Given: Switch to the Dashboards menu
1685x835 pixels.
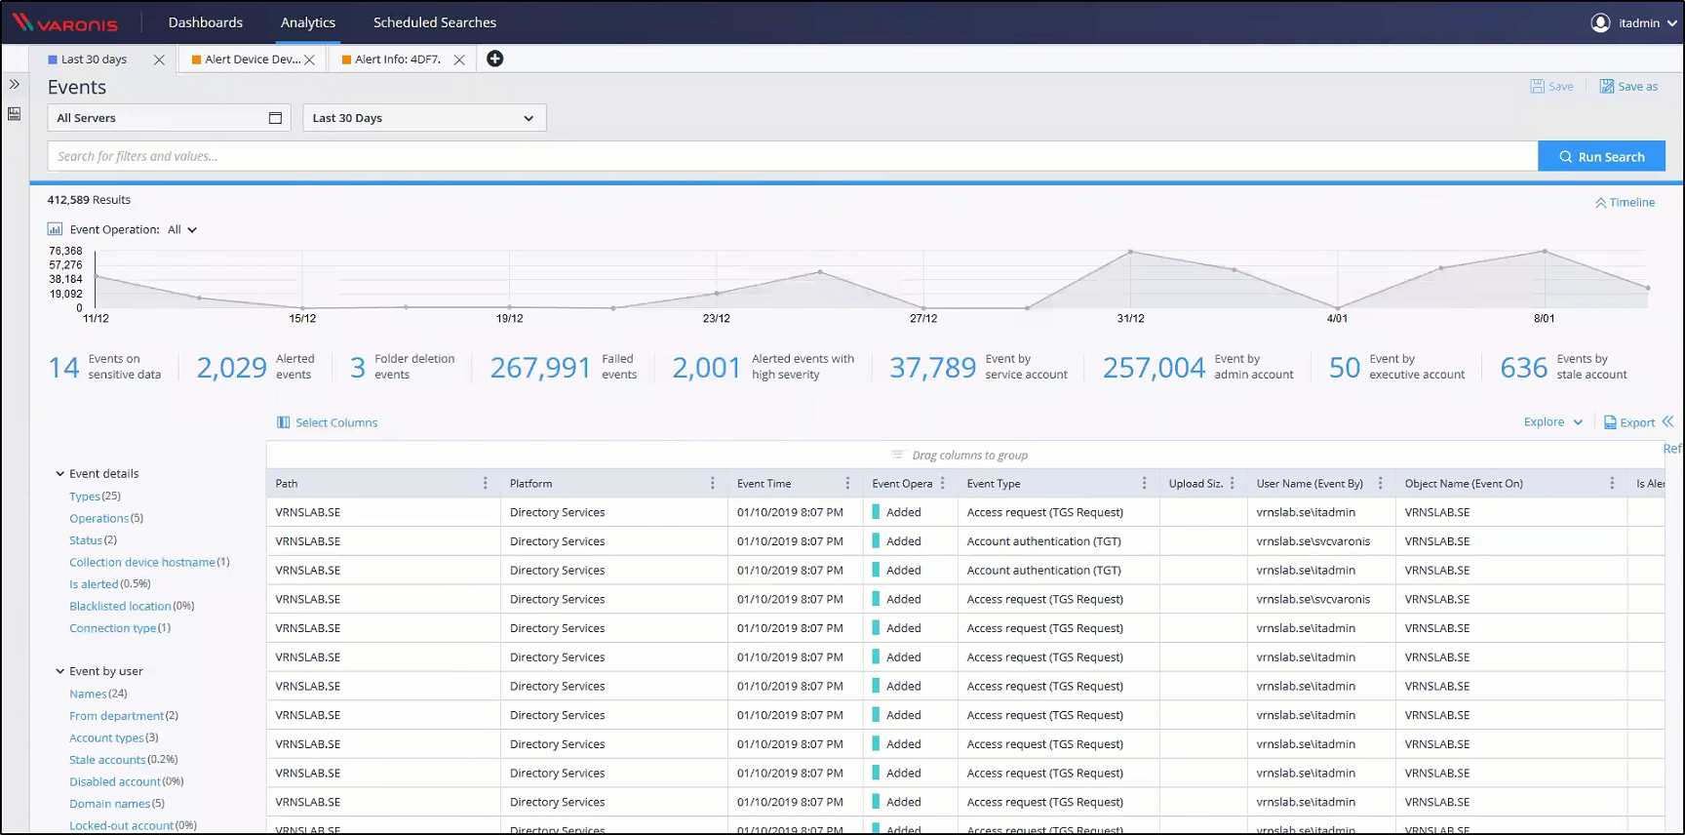Looking at the screenshot, I should [x=206, y=22].
